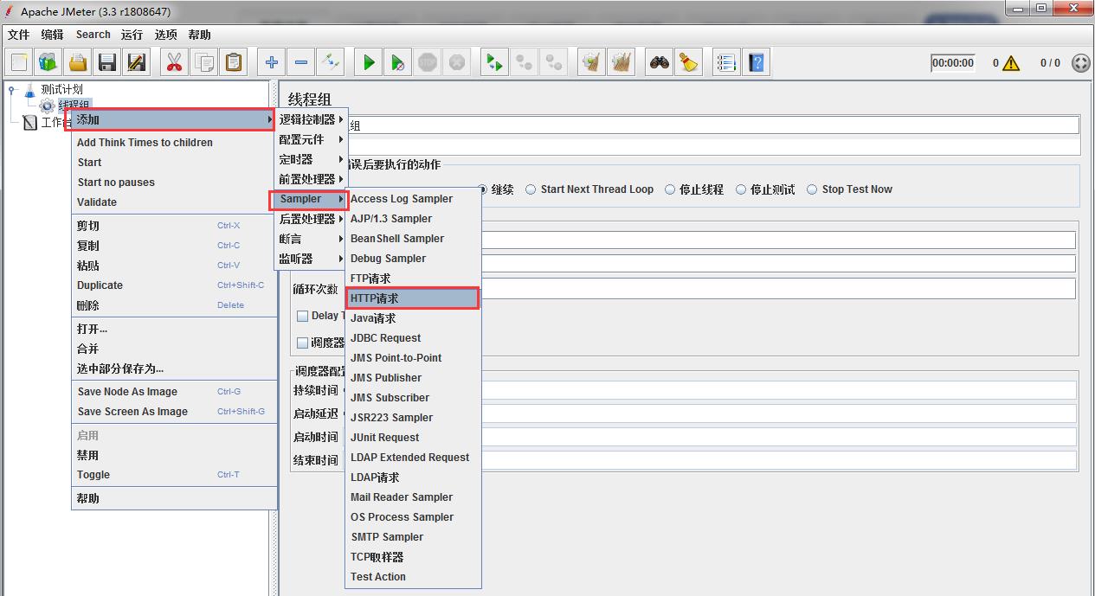Viewport: 1095px width, 596px height.
Task: Expand the 逻辑控制器 submenu
Action: 312,119
